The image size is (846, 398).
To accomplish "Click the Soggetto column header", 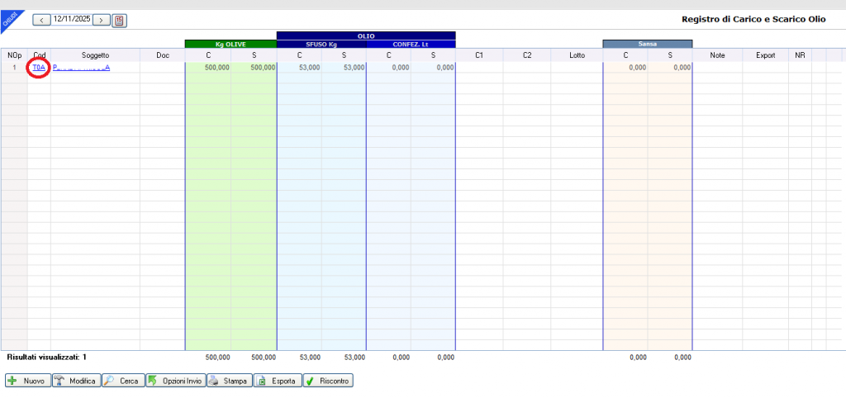I will pos(96,55).
